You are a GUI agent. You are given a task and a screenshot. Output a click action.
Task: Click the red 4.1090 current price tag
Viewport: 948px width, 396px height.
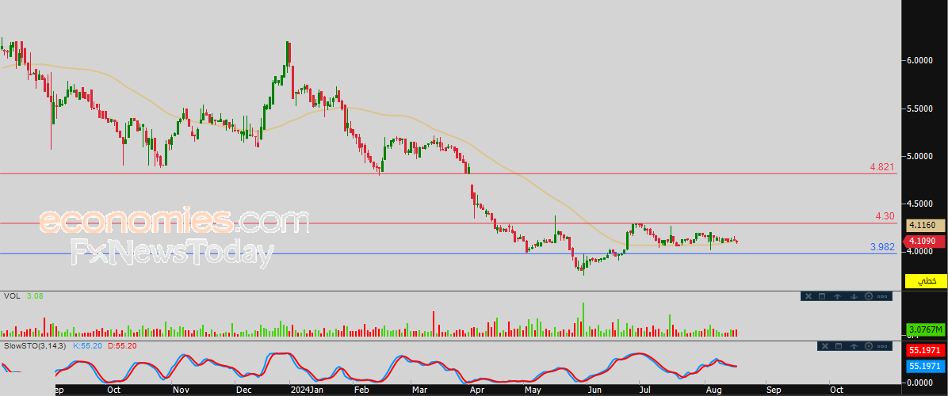click(924, 241)
